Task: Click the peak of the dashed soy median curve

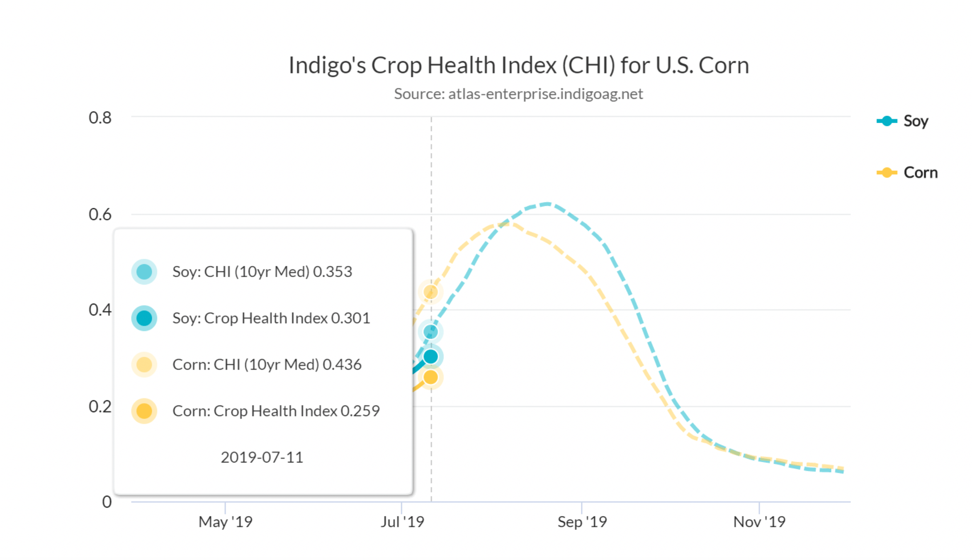Action: pyautogui.click(x=547, y=204)
